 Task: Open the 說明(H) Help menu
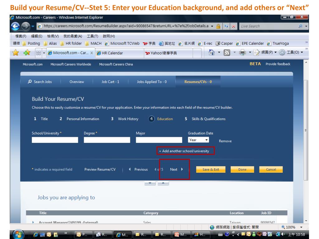click(x=109, y=36)
